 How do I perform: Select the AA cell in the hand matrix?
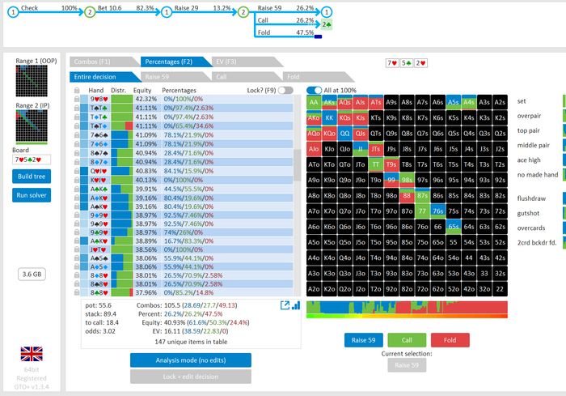[x=314, y=103]
